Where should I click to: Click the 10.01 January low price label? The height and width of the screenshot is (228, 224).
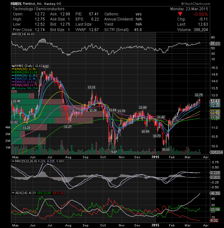click(x=166, y=149)
